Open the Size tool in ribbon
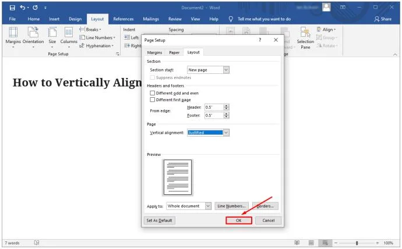Screen dimensions: 402x249 pyautogui.click(x=52, y=37)
